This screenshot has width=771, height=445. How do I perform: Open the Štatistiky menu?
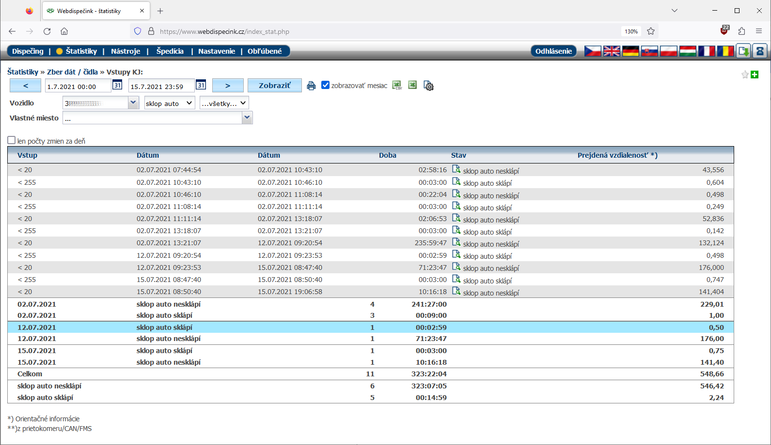click(81, 51)
